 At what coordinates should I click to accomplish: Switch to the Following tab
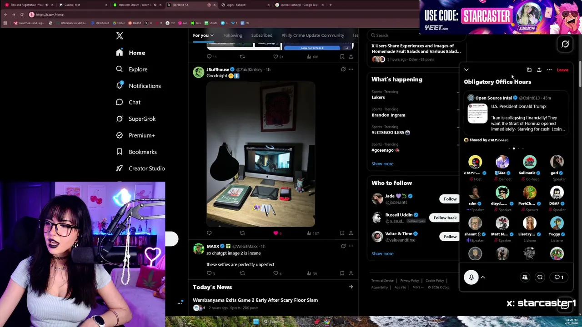click(x=232, y=35)
